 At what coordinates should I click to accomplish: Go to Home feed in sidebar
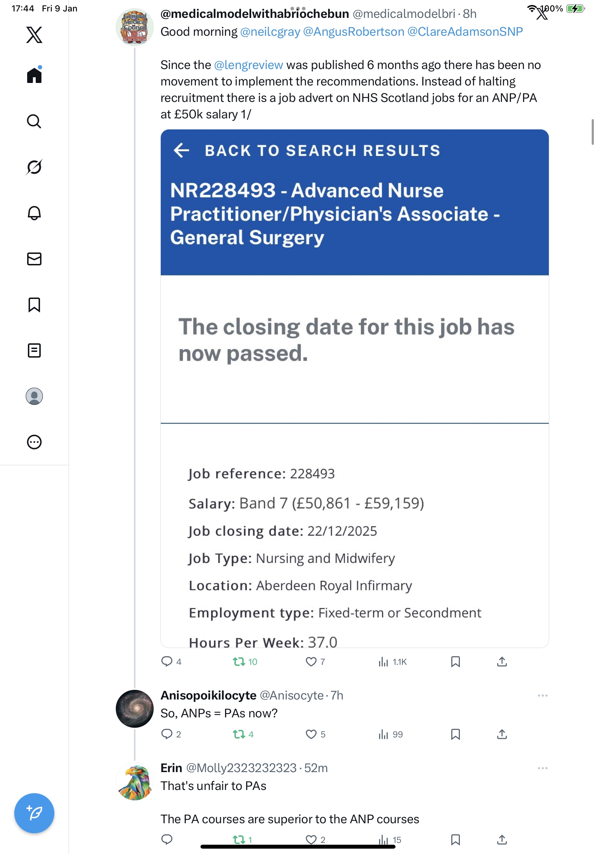(34, 75)
